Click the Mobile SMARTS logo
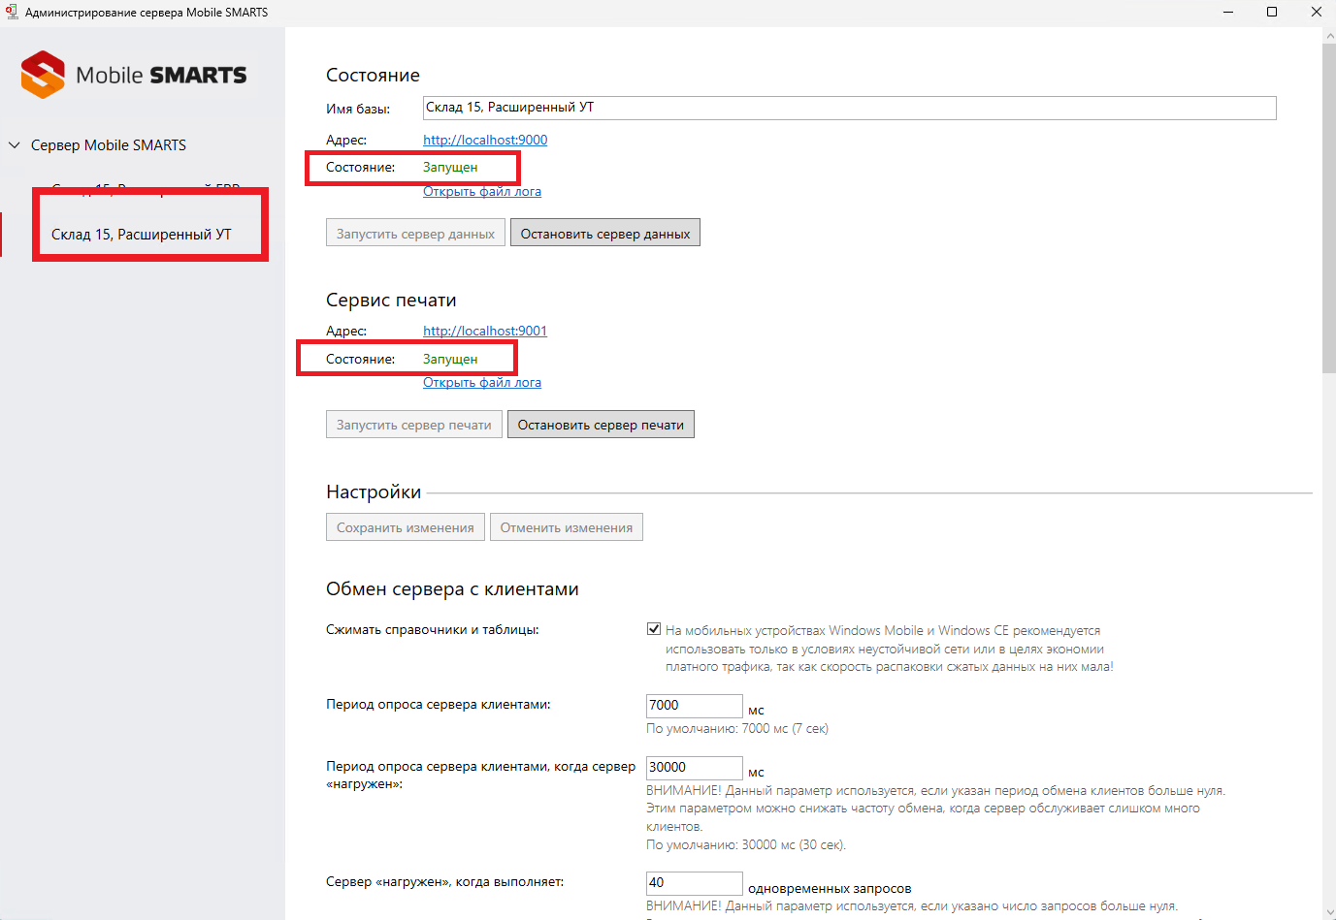 [x=134, y=75]
